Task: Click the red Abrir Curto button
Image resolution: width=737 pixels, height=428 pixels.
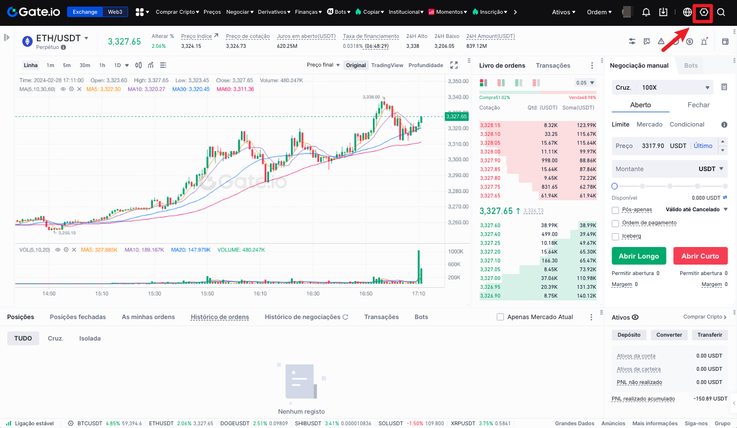Action: coord(700,256)
